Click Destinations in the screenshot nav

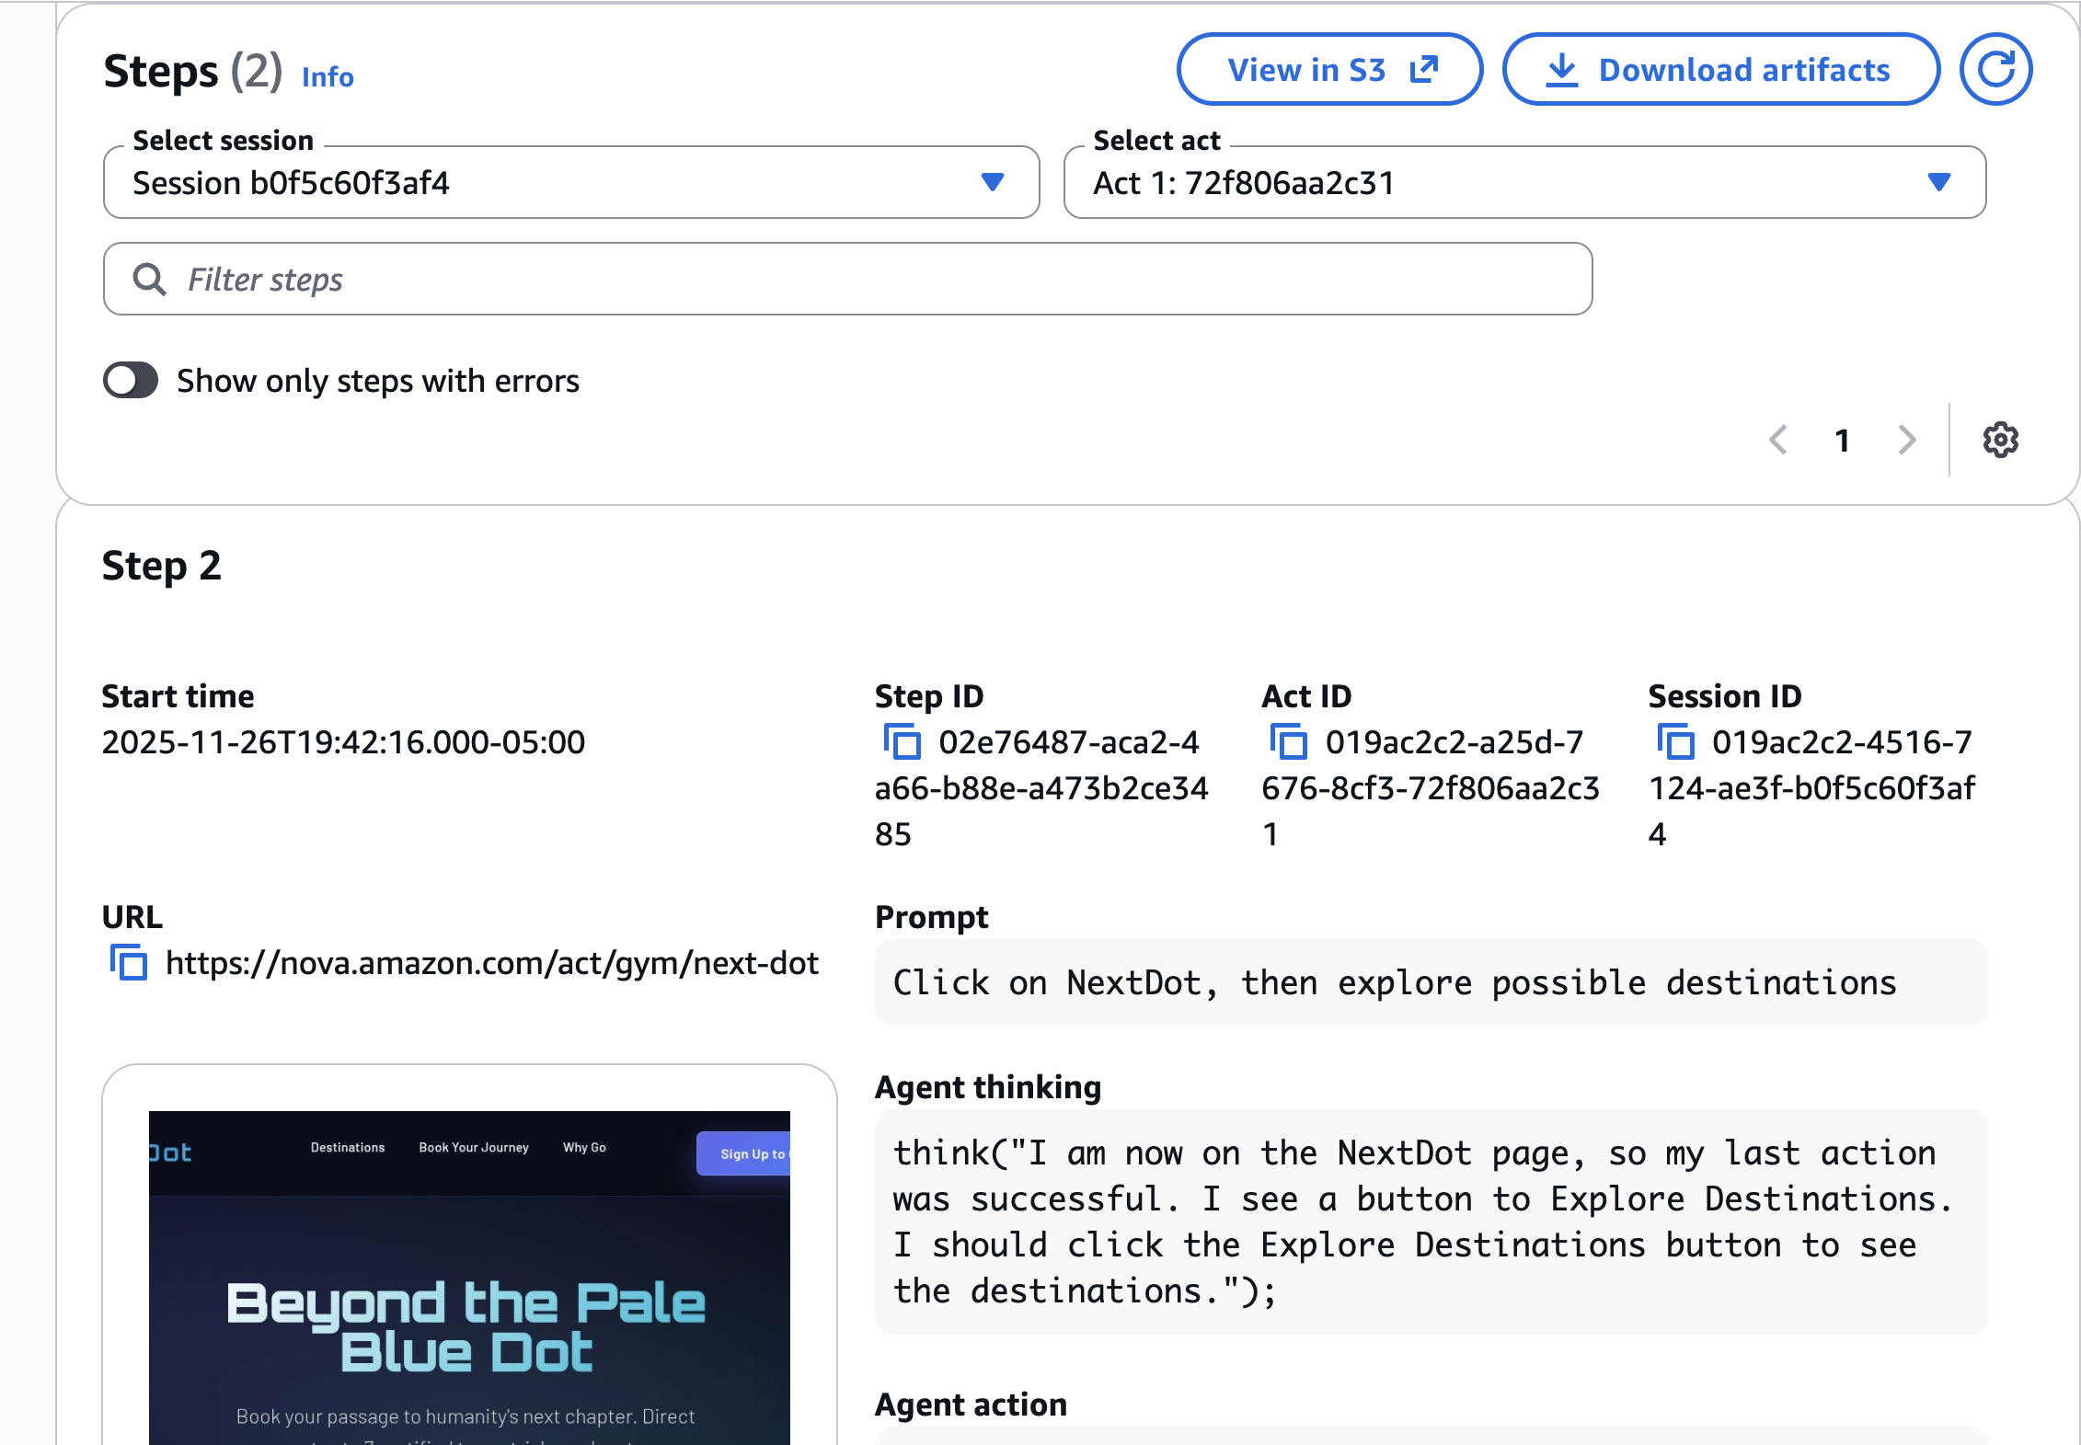point(348,1148)
